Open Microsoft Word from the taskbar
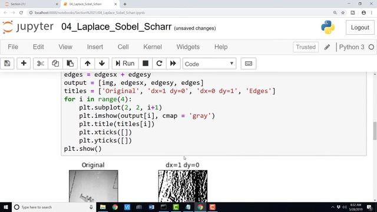 click(x=151, y=207)
